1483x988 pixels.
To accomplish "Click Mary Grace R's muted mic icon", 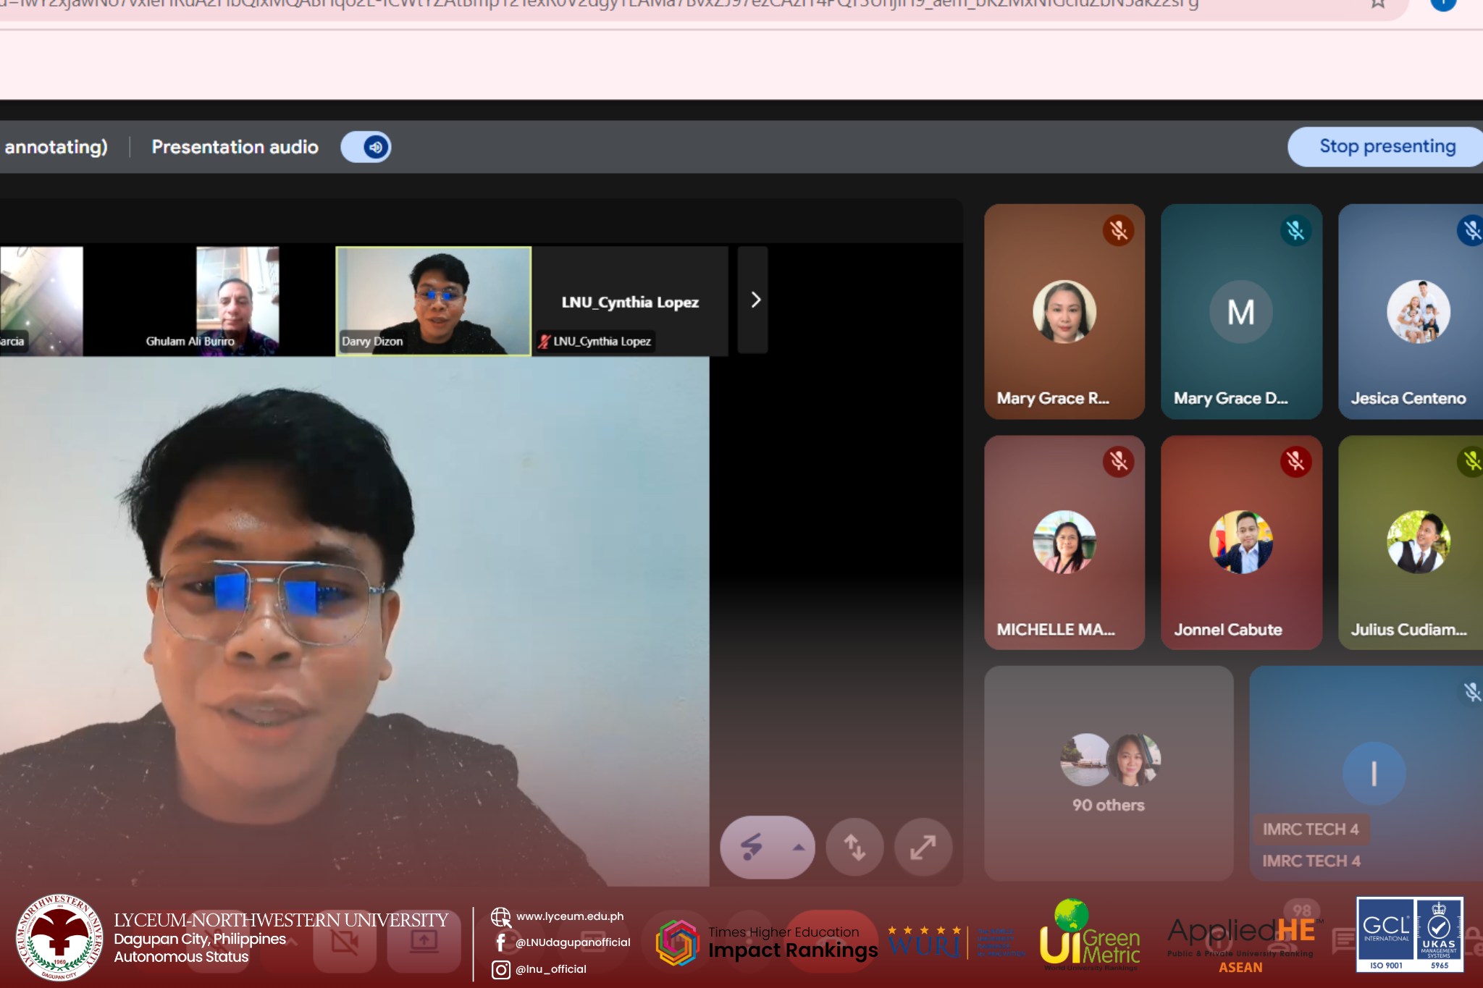I will [x=1118, y=231].
